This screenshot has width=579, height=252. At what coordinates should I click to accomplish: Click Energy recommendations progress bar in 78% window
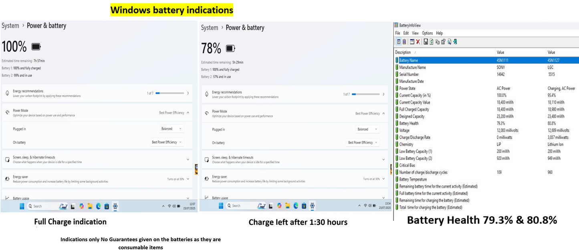click(x=366, y=94)
